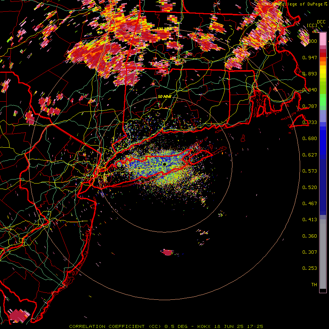This screenshot has height=329, width=329.
Task: Click the TH threshold label on legend
Action: (x=314, y=285)
